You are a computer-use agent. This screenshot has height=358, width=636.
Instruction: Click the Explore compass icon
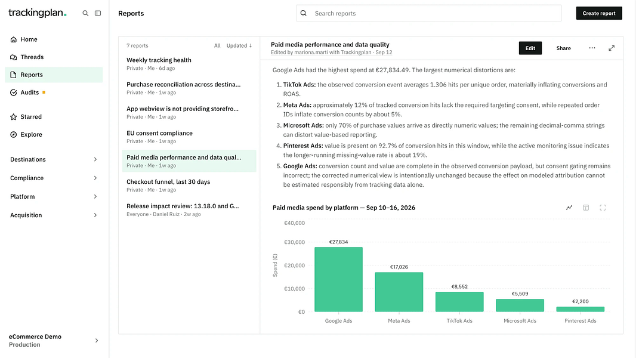13,135
